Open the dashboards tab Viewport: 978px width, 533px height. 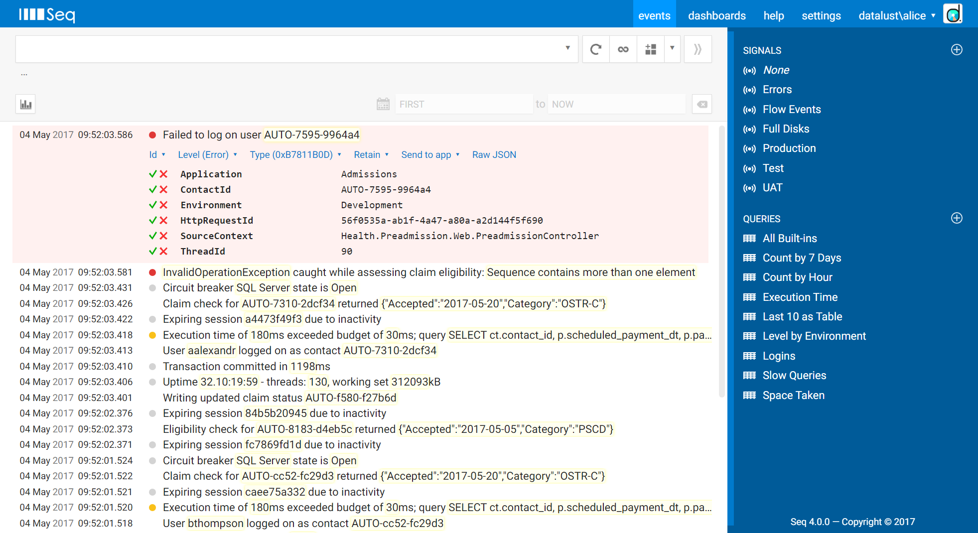pos(717,15)
